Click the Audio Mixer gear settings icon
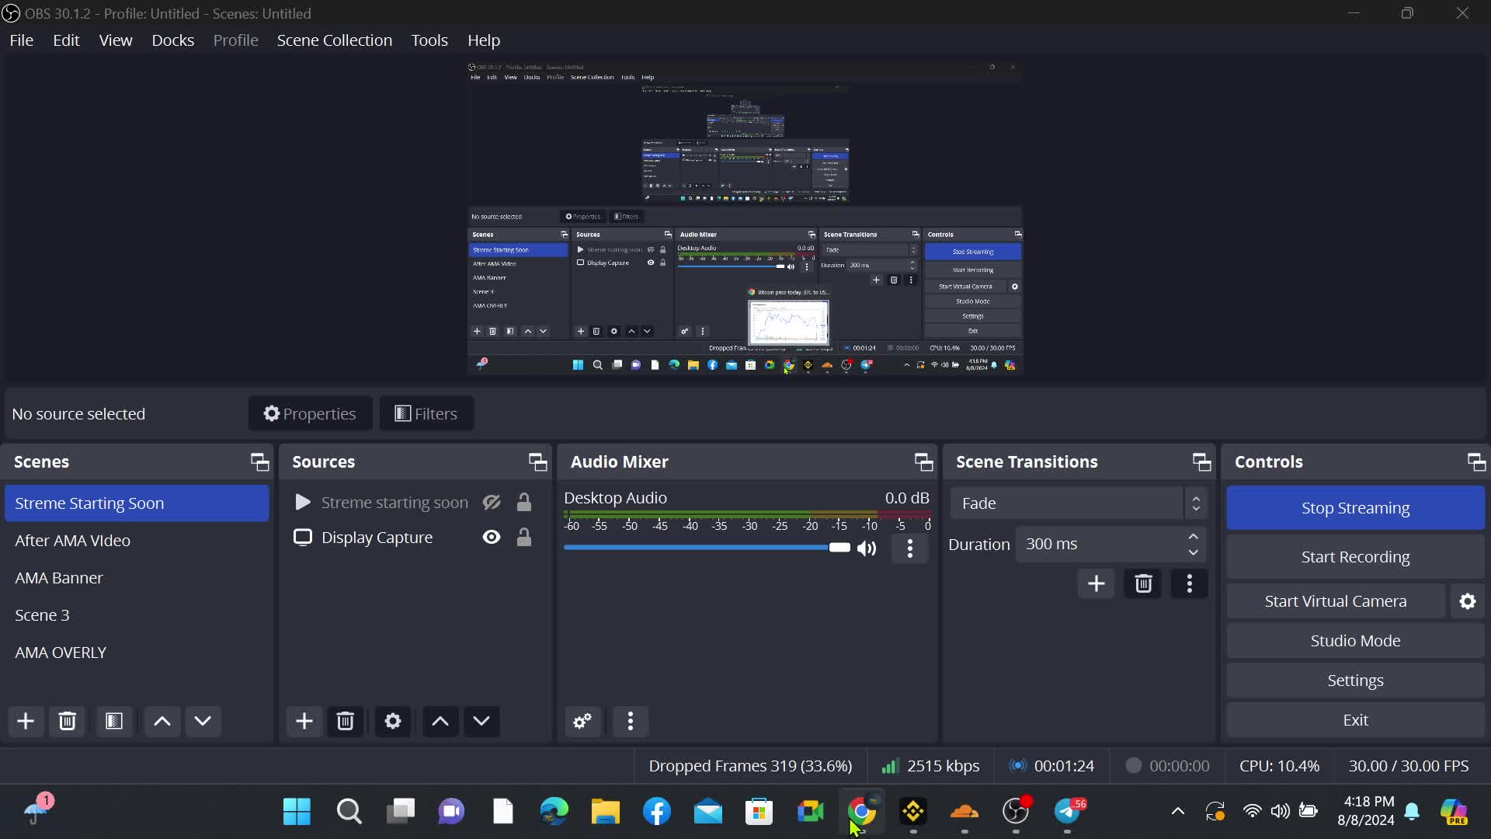 coord(582,721)
